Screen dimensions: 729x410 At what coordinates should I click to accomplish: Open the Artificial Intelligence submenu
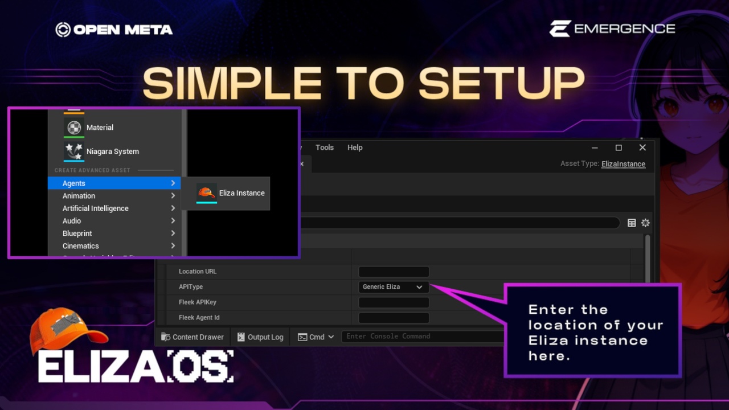[114, 208]
